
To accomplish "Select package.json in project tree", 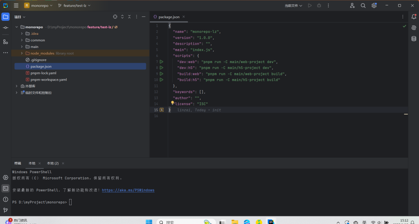I will (x=80, y=66).
